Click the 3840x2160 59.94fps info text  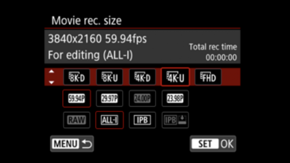97,39
